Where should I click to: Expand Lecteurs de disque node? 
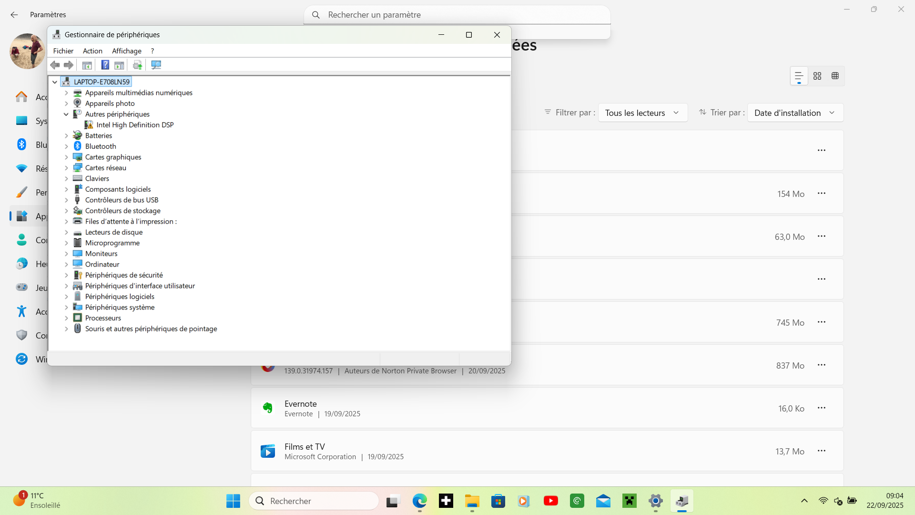pyautogui.click(x=66, y=232)
